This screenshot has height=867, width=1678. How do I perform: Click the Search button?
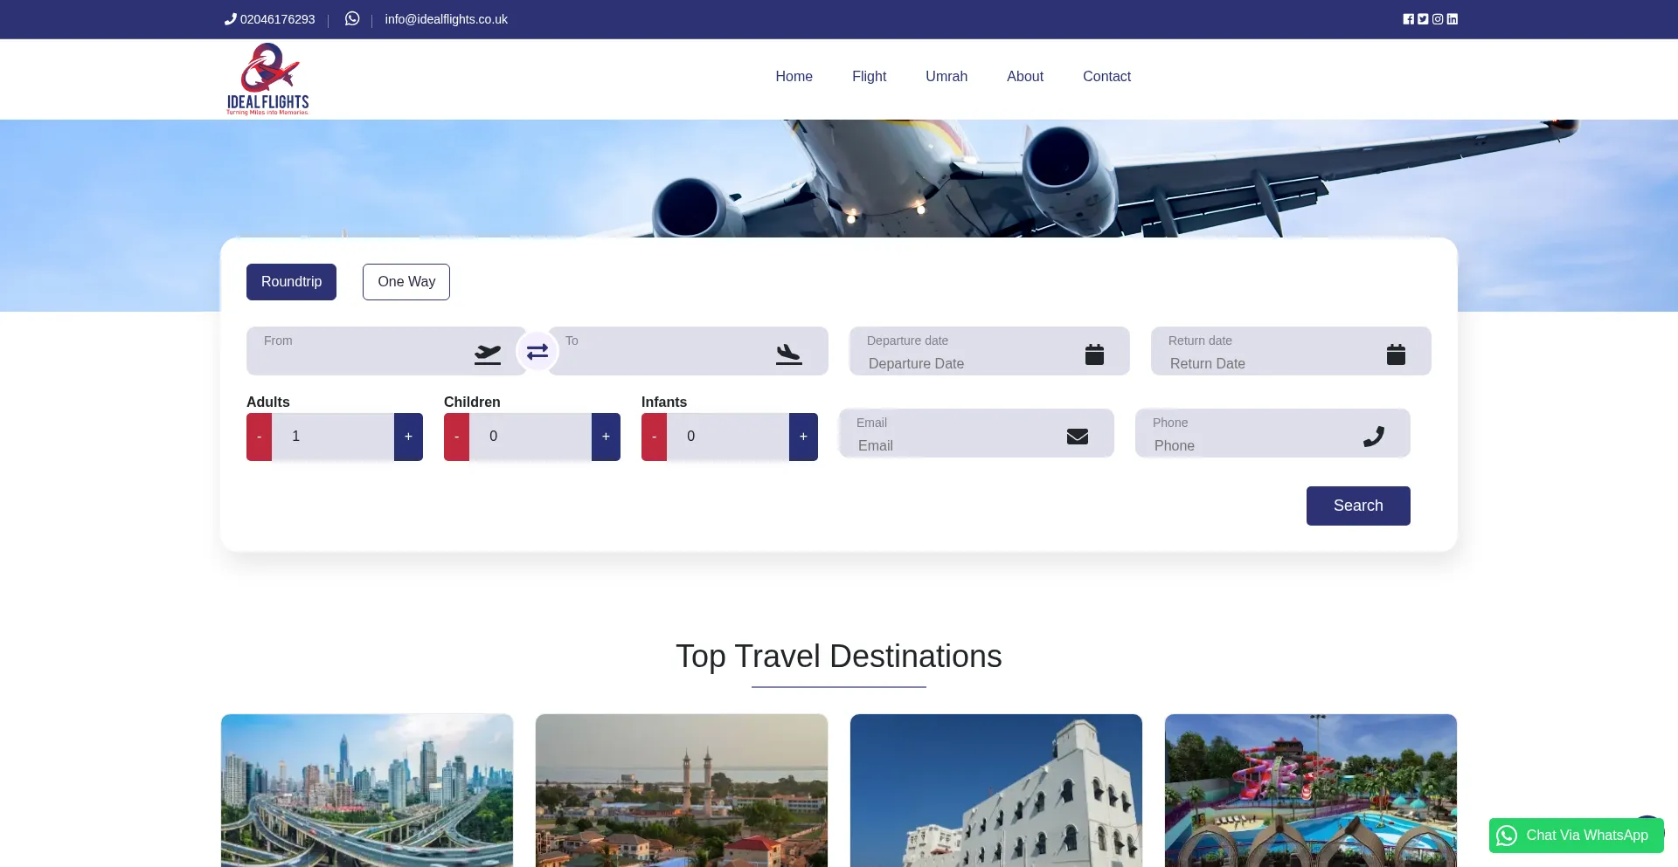[1358, 506]
